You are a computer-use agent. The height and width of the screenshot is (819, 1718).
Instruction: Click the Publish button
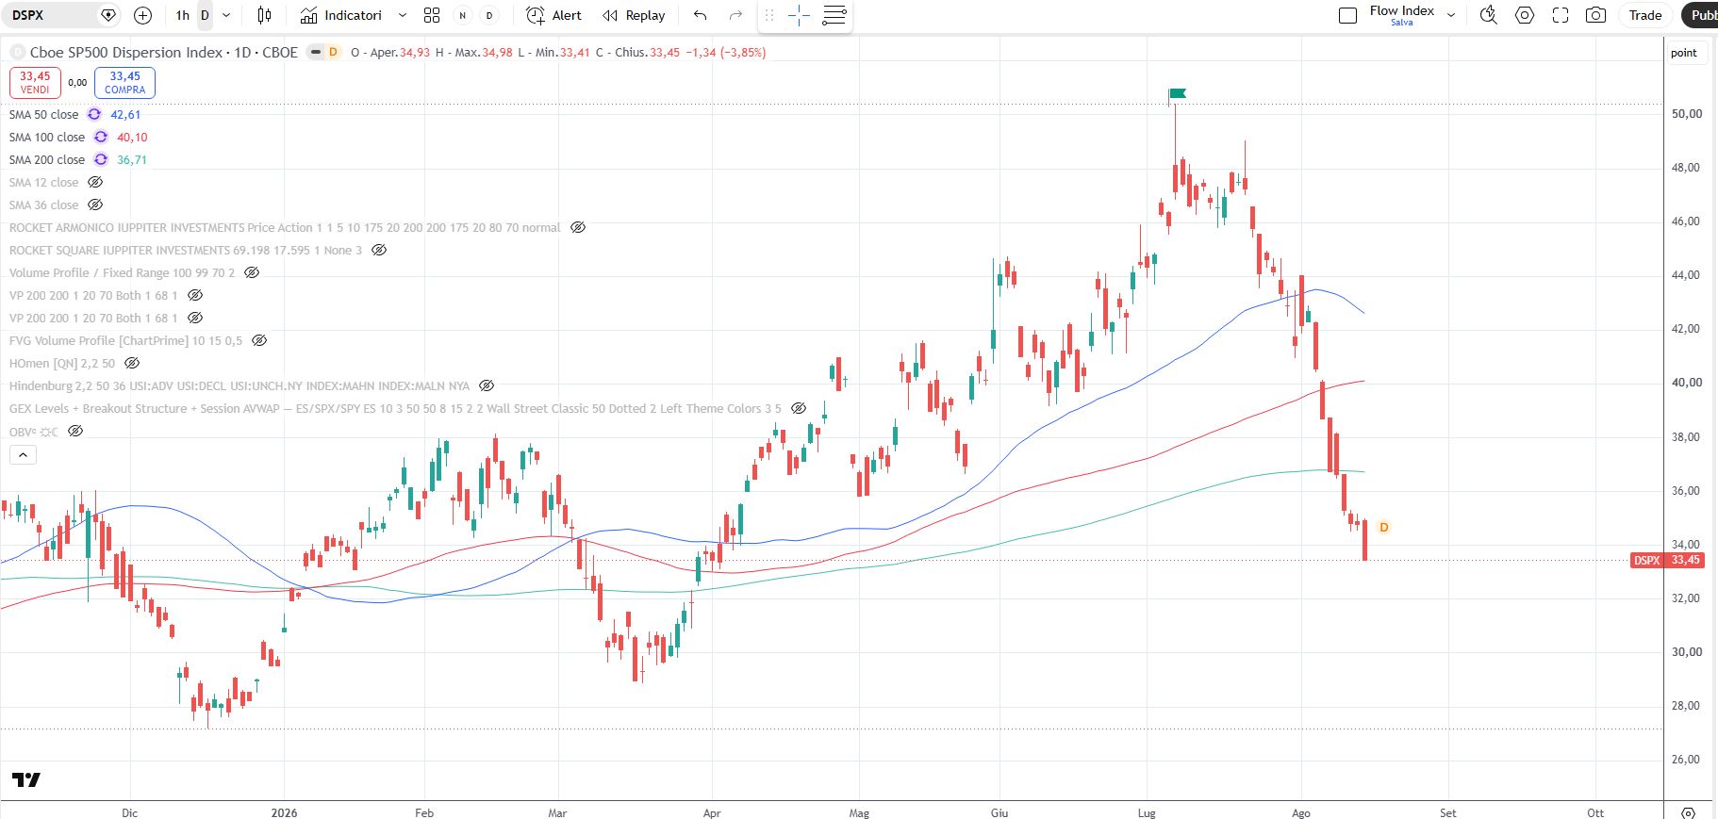1700,15
